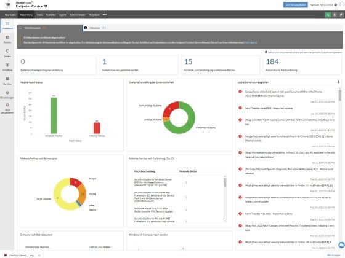Open the 'Alle anzeigen' download bar button
The height and width of the screenshot is (258, 345).
click(x=333, y=255)
